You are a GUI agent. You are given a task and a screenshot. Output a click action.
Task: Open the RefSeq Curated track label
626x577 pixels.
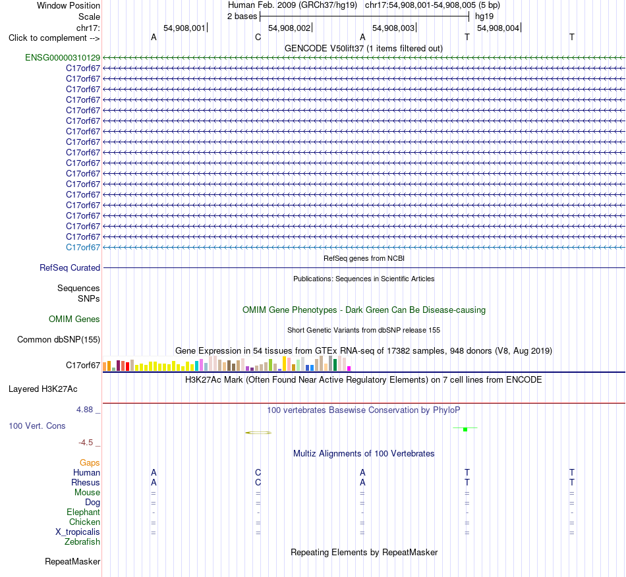pyautogui.click(x=70, y=267)
